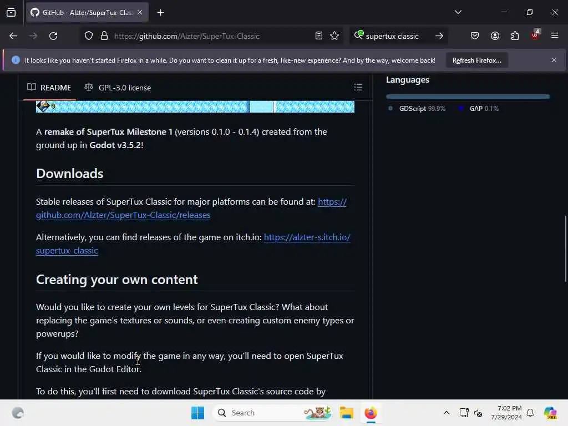
Task: Open the extensions panel
Action: click(x=515, y=36)
